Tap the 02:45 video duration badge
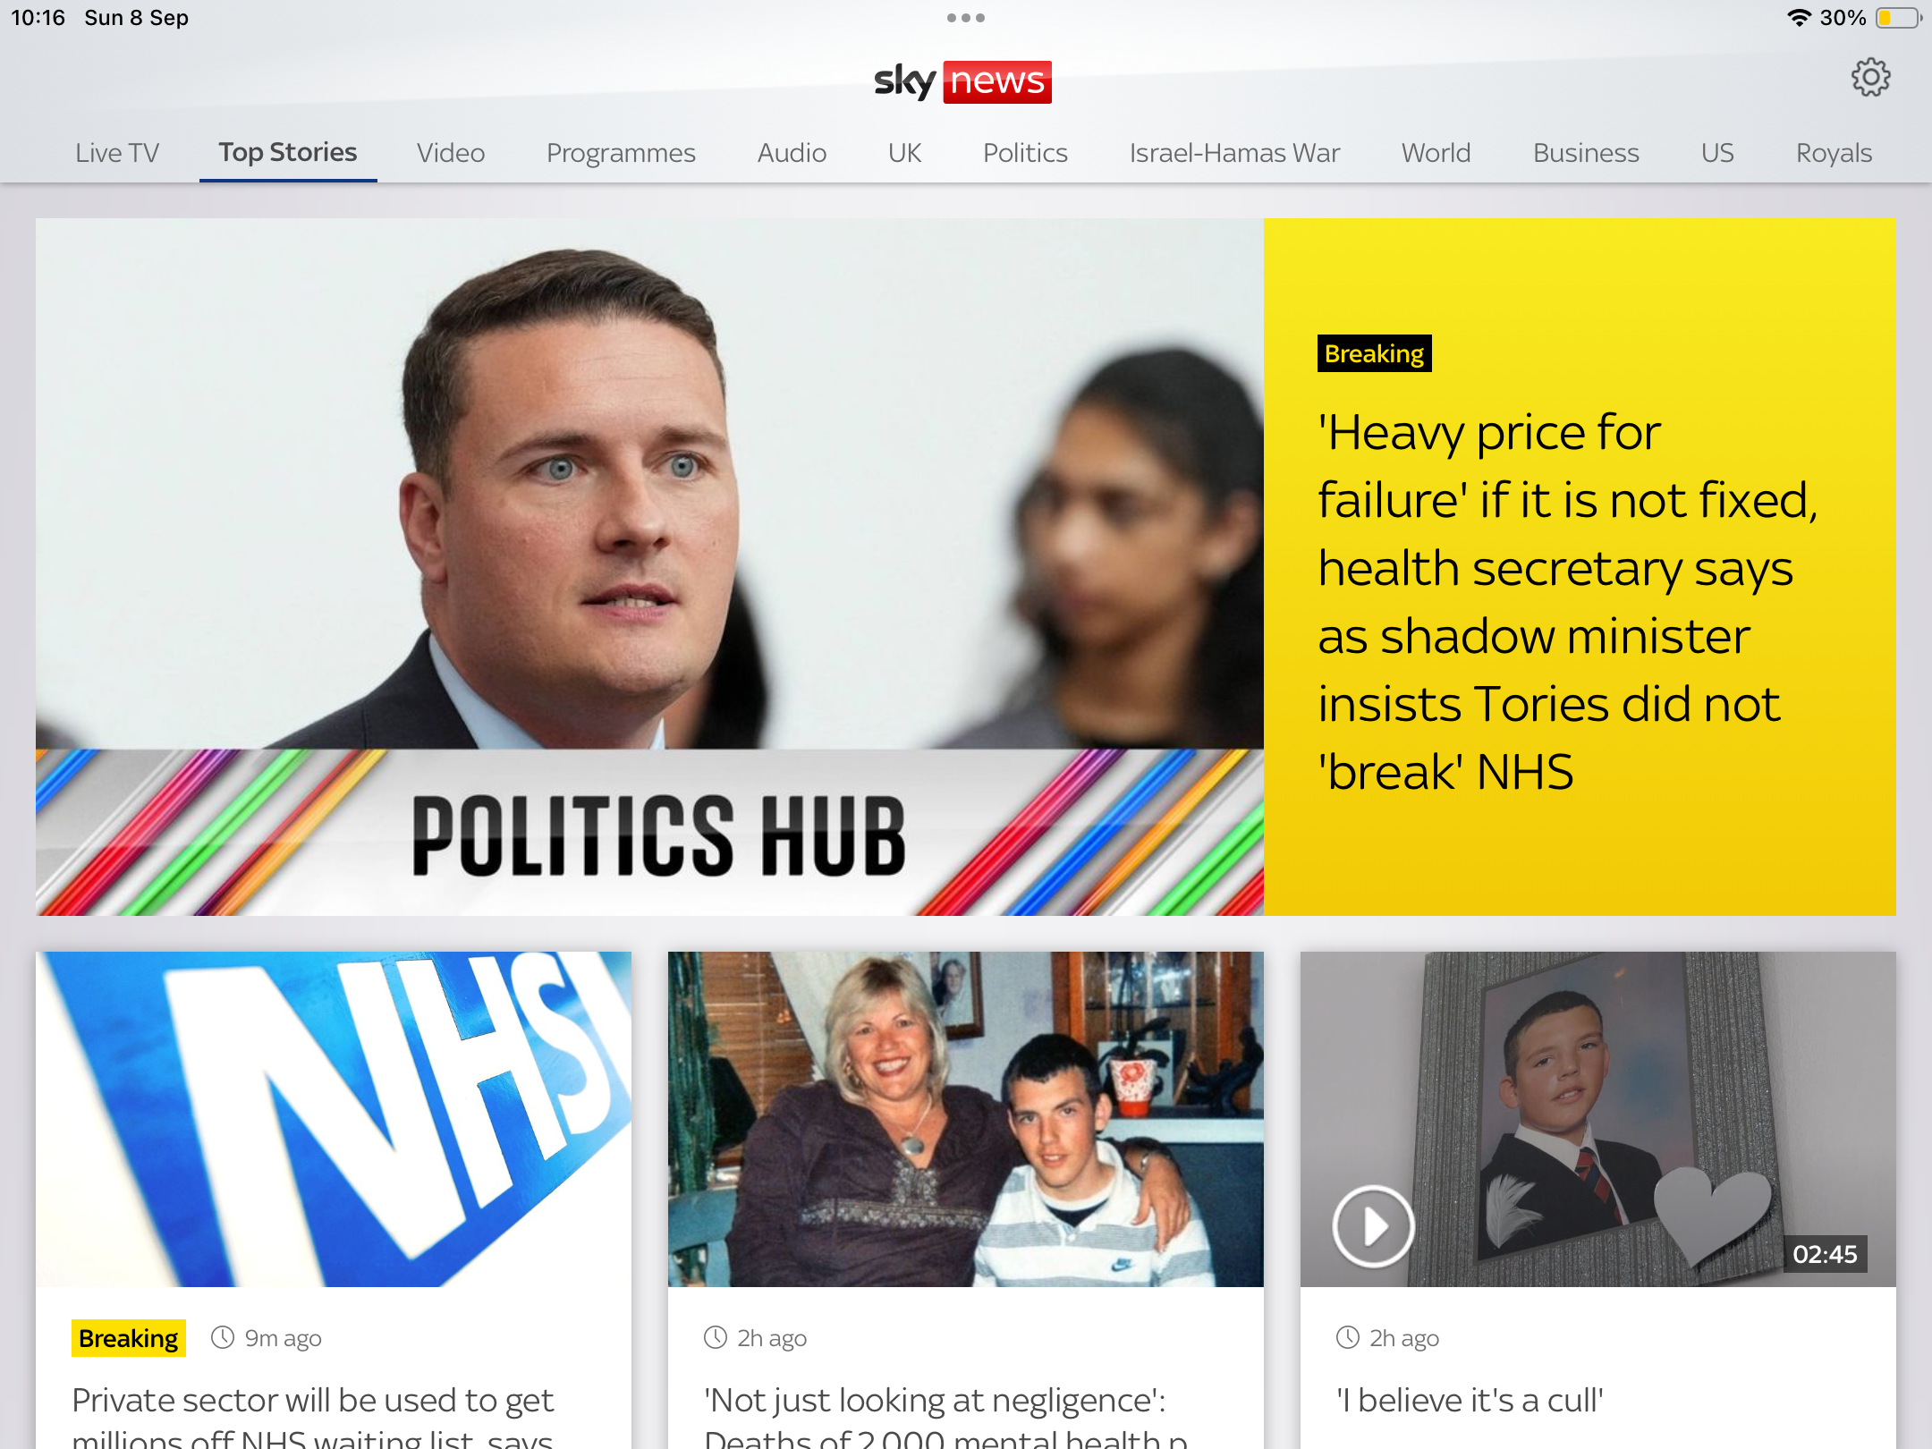 [x=1825, y=1254]
